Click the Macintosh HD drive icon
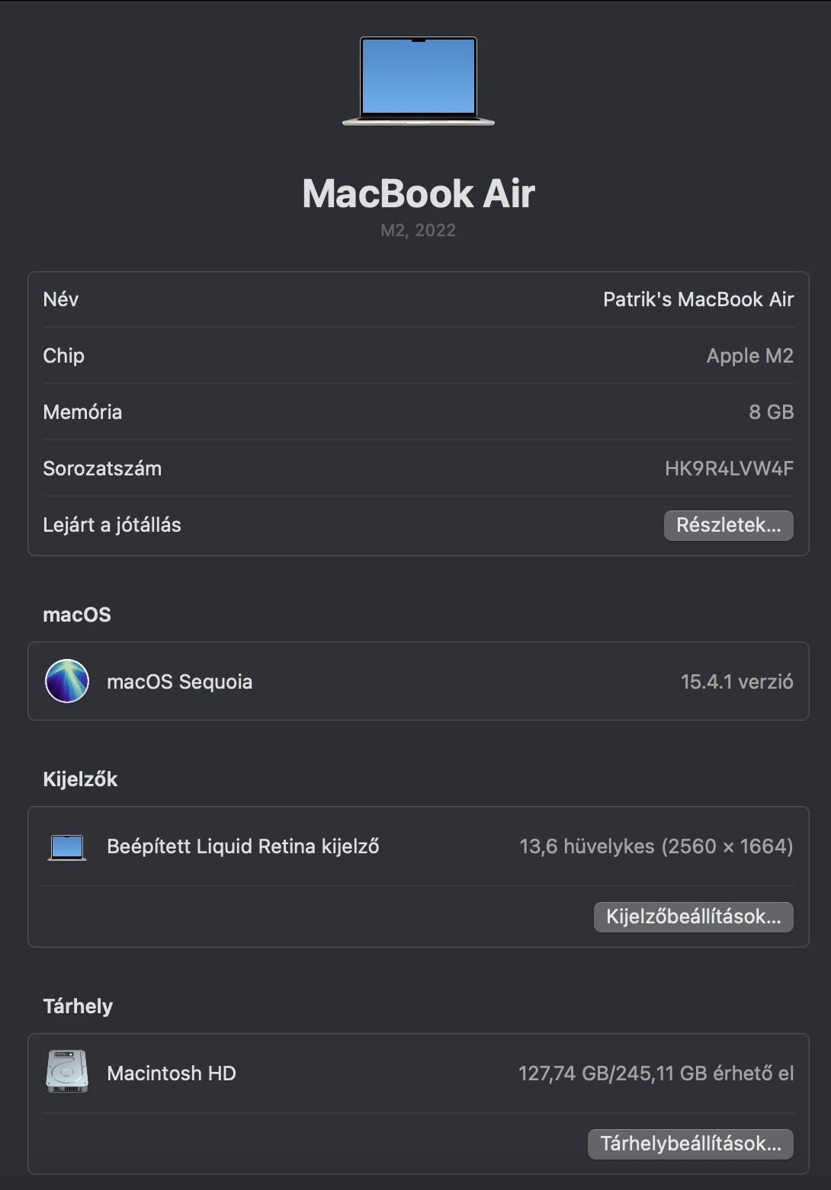This screenshot has height=1190, width=831. pos(67,1073)
